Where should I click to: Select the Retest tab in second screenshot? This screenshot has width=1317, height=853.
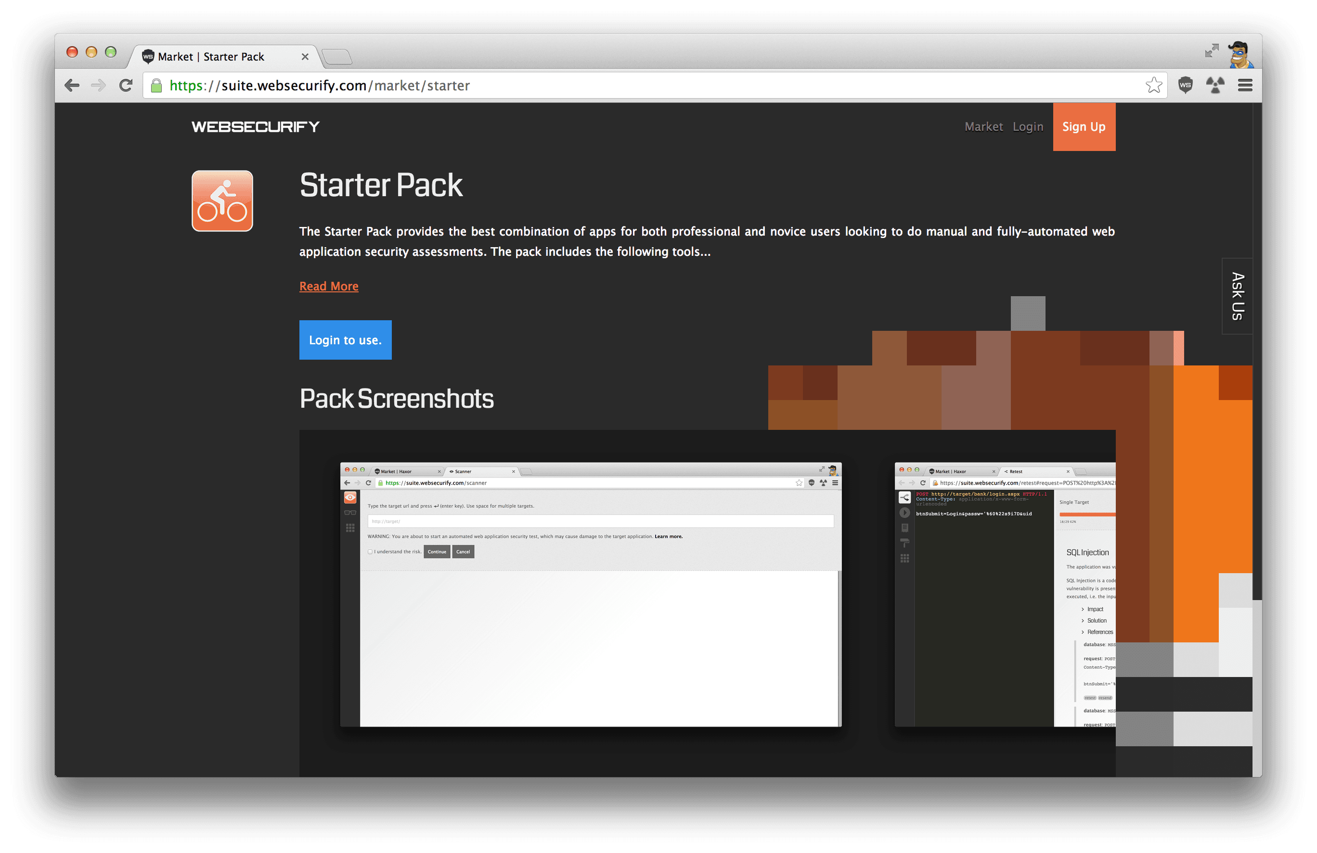click(1036, 472)
